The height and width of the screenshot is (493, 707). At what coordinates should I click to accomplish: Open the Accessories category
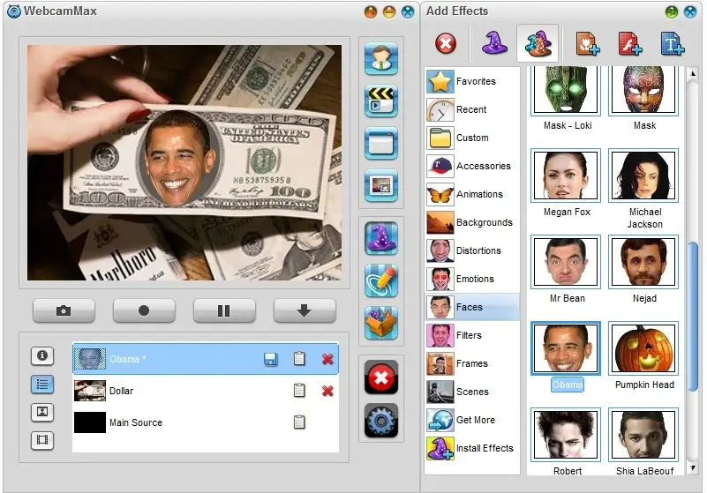472,166
